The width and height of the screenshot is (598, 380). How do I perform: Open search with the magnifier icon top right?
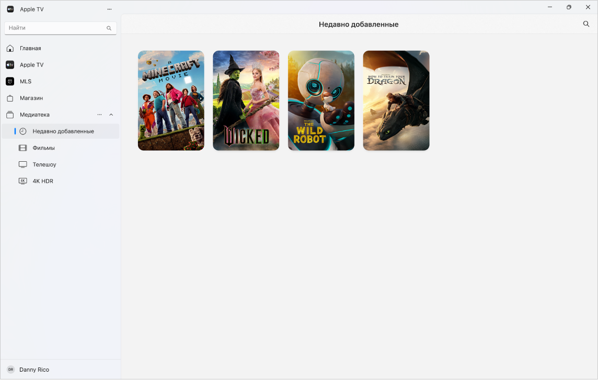[x=586, y=24]
